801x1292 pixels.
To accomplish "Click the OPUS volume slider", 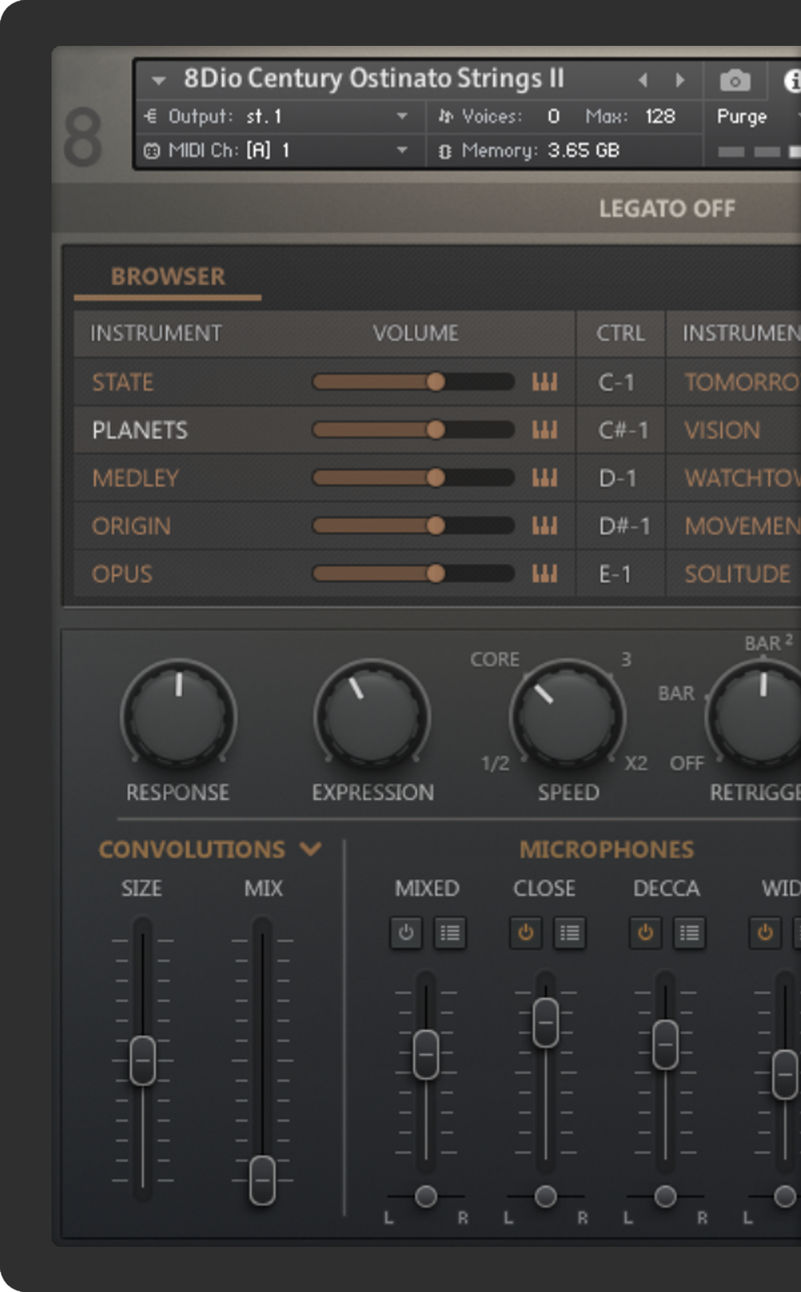I will [414, 574].
